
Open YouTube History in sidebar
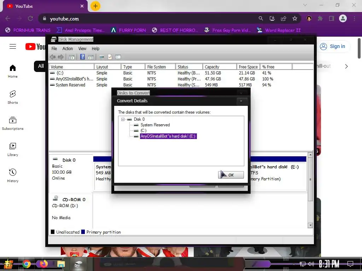(x=13, y=176)
